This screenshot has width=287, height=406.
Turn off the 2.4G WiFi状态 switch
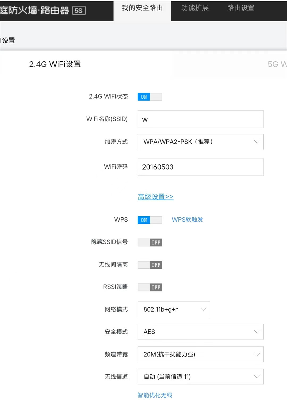(150, 97)
